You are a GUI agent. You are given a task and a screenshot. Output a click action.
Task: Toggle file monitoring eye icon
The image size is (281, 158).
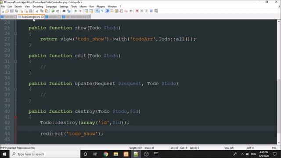click(131, 11)
